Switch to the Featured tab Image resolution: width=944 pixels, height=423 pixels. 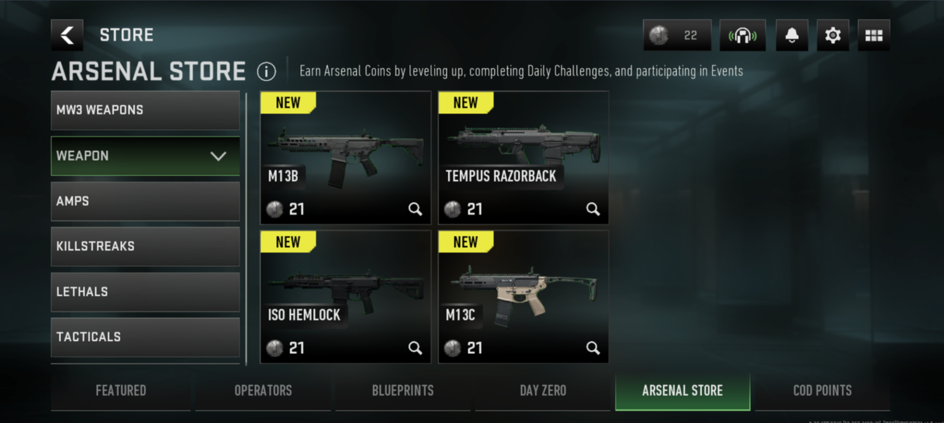pos(121,391)
